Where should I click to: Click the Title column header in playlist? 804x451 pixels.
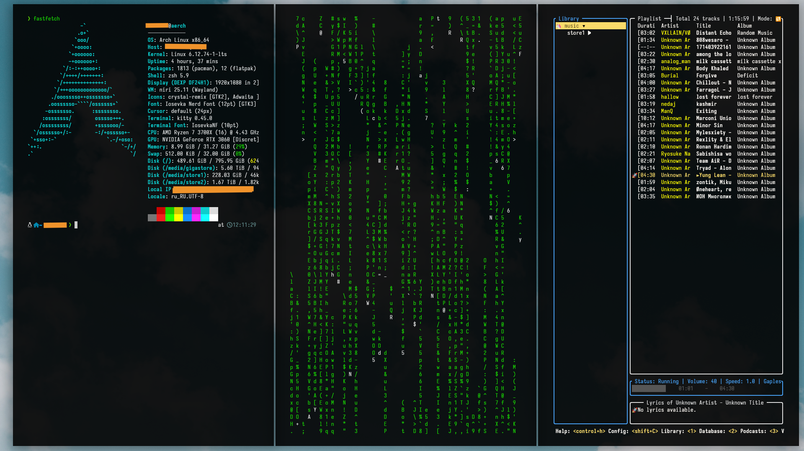(703, 26)
